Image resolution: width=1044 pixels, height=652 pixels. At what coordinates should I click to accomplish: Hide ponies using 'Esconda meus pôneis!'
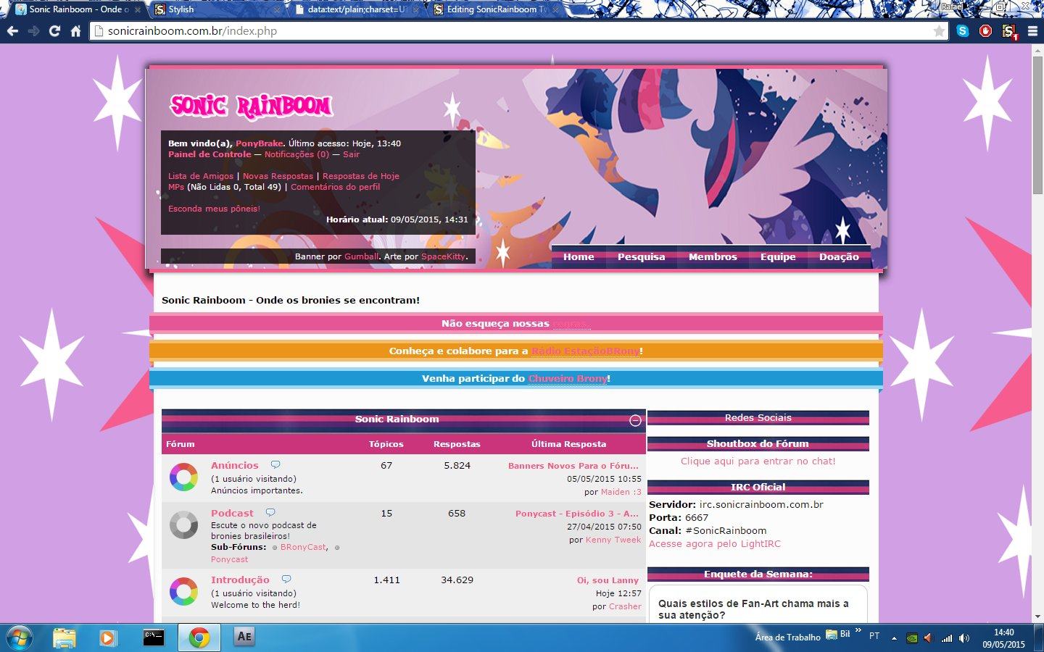click(214, 209)
